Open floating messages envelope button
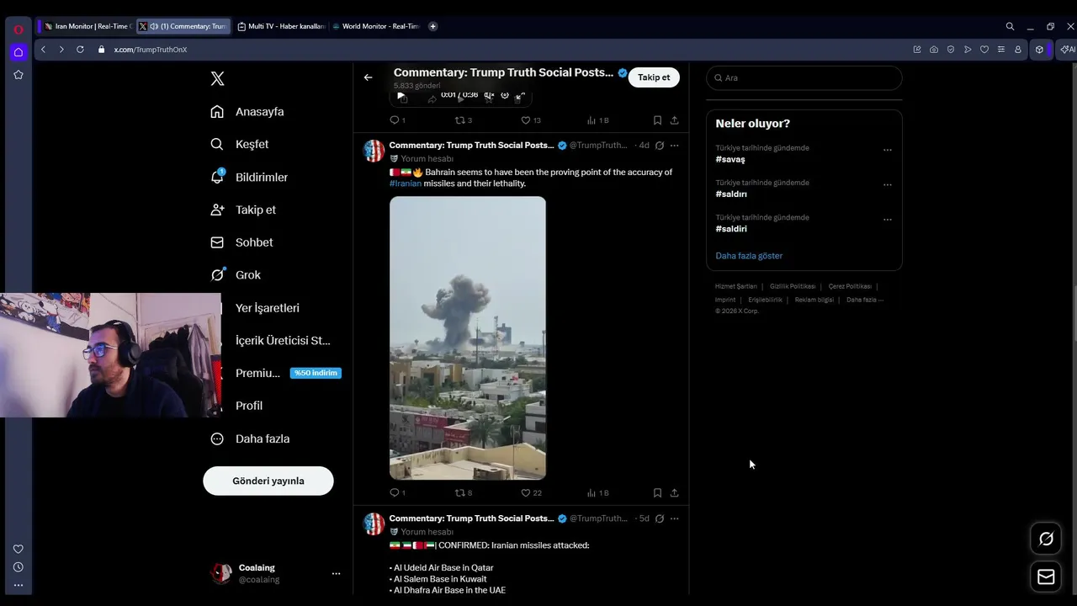Viewport: 1077px width, 606px height. [1046, 577]
